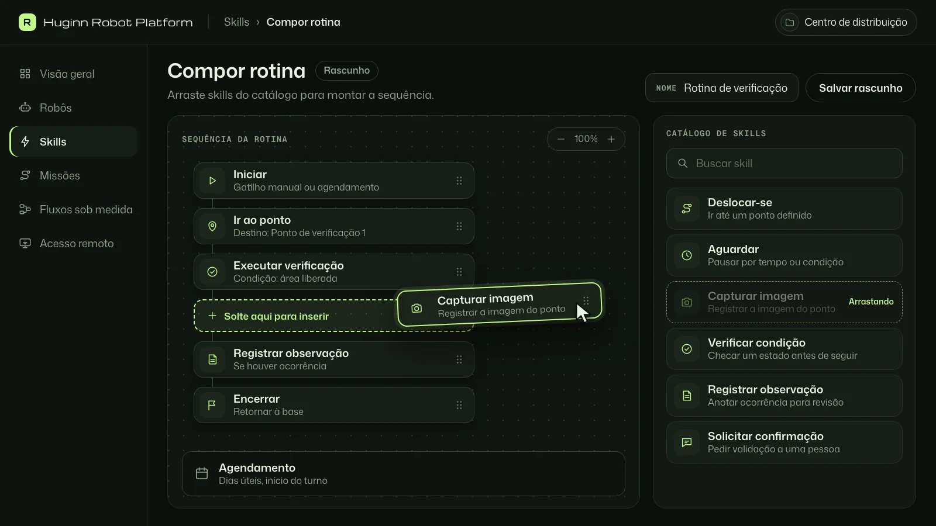
Task: Click the Arrastando label
Action: [871, 302]
